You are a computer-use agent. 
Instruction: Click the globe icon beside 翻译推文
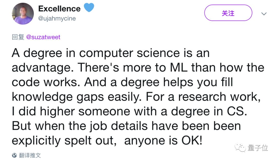tap(14, 155)
